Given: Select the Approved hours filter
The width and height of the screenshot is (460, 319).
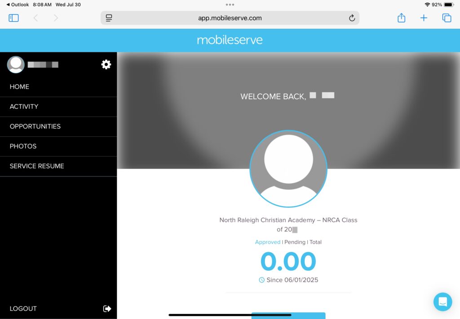Looking at the screenshot, I should (x=268, y=242).
